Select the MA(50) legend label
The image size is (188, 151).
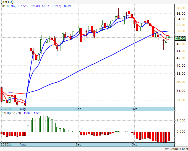coord(35,6)
